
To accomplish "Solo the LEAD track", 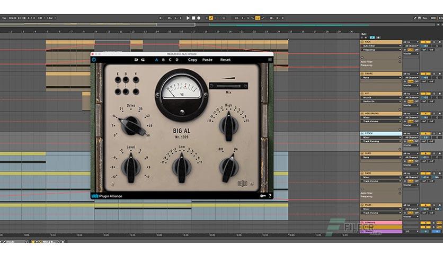I will tap(434, 153).
